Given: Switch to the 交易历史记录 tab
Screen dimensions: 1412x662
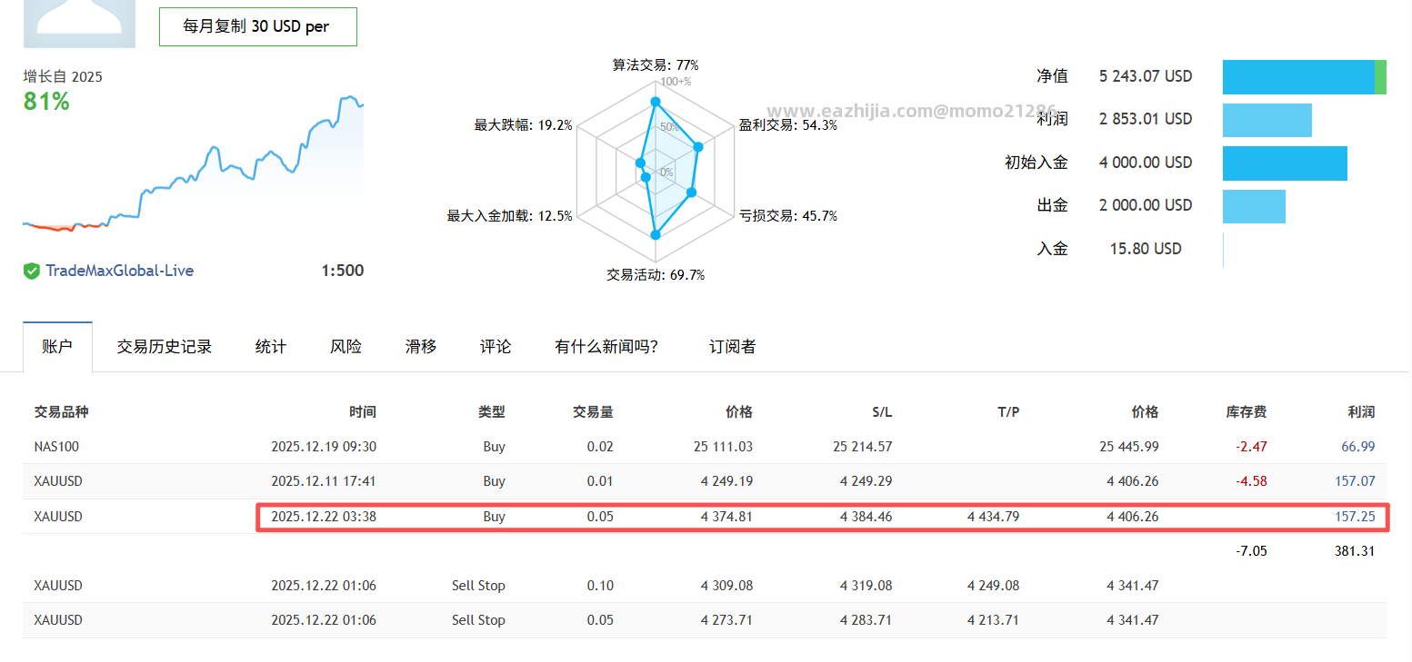Looking at the screenshot, I should (165, 347).
